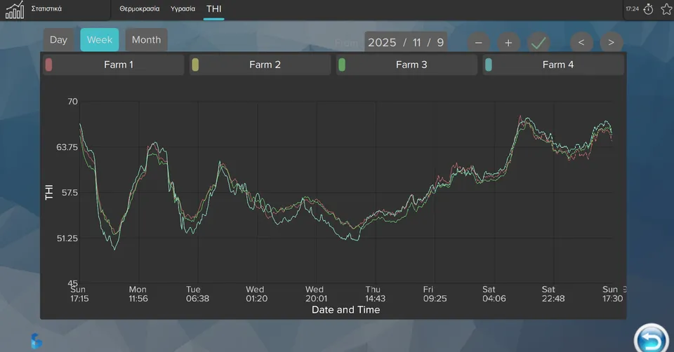
Task: Click the star favorites icon
Action: (x=667, y=9)
